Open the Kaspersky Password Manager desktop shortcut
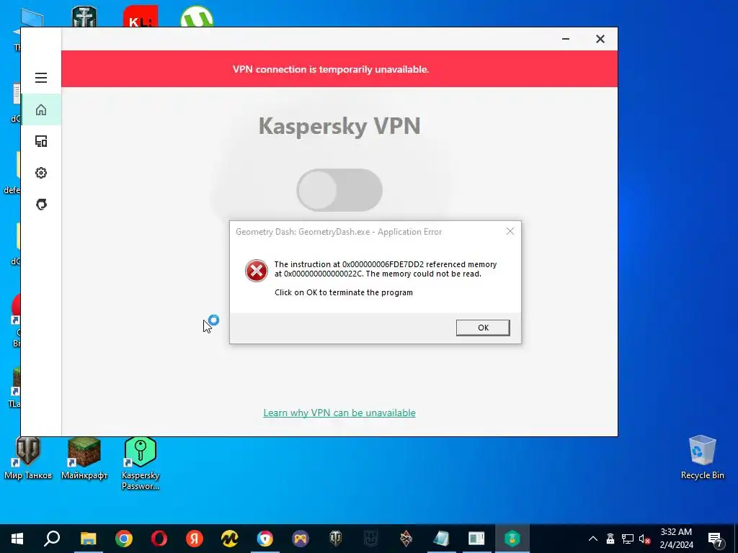 coord(141,463)
